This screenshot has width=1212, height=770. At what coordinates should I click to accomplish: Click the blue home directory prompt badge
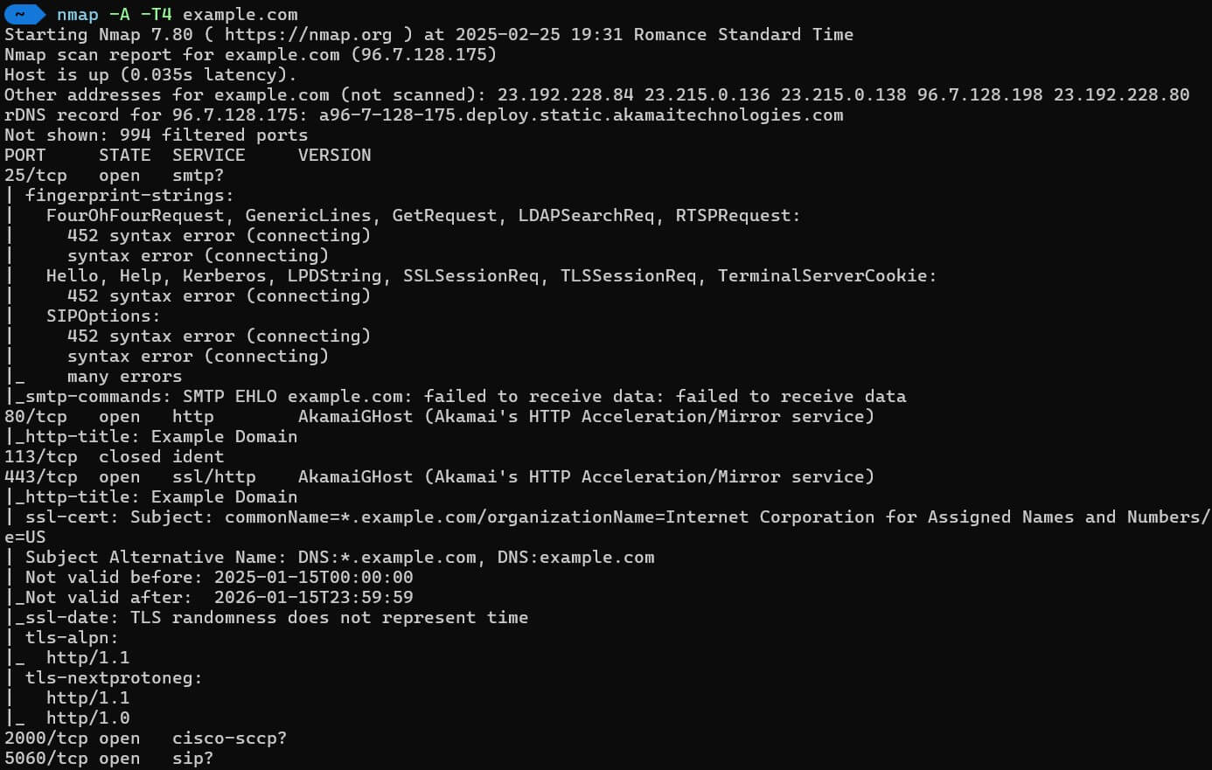point(24,14)
